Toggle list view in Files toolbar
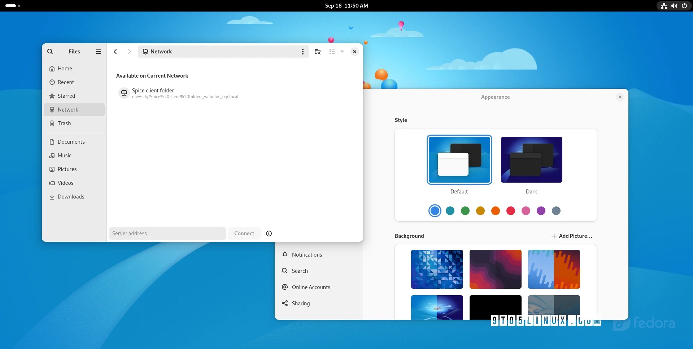The height and width of the screenshot is (349, 693). point(332,52)
